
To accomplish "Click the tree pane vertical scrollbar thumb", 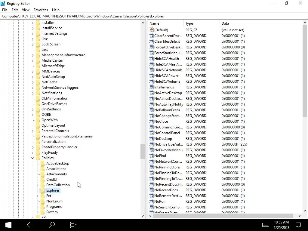I will click(143, 152).
